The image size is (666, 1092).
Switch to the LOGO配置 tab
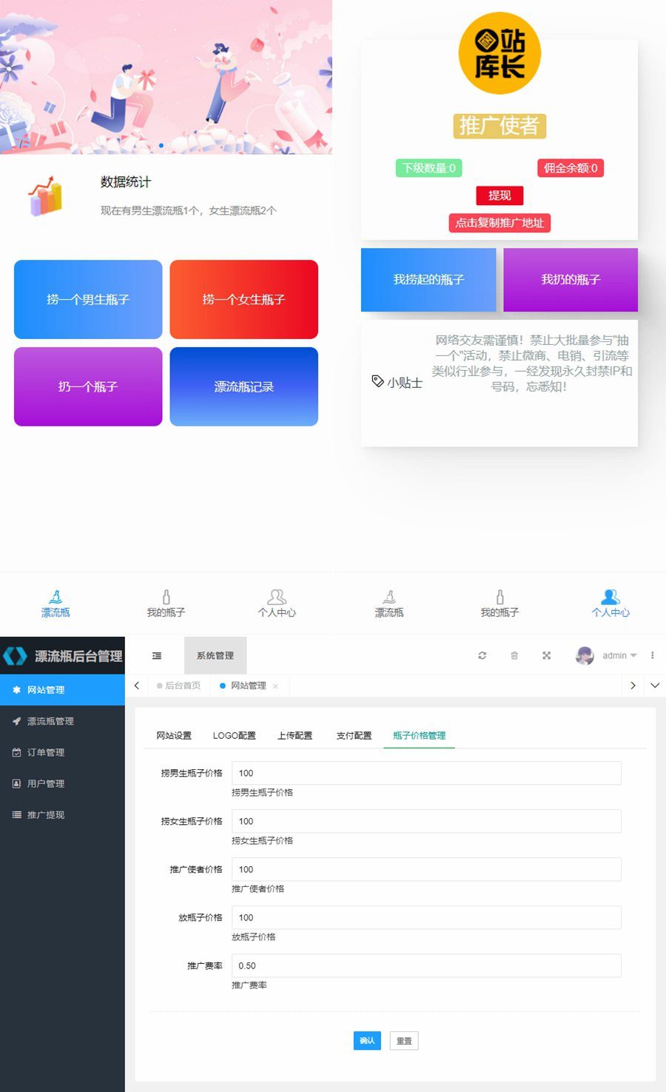[x=235, y=735]
